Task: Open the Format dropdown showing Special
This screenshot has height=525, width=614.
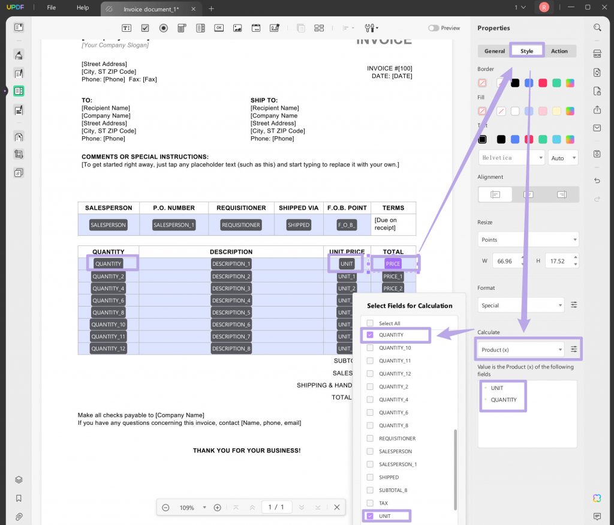Action: pyautogui.click(x=520, y=305)
